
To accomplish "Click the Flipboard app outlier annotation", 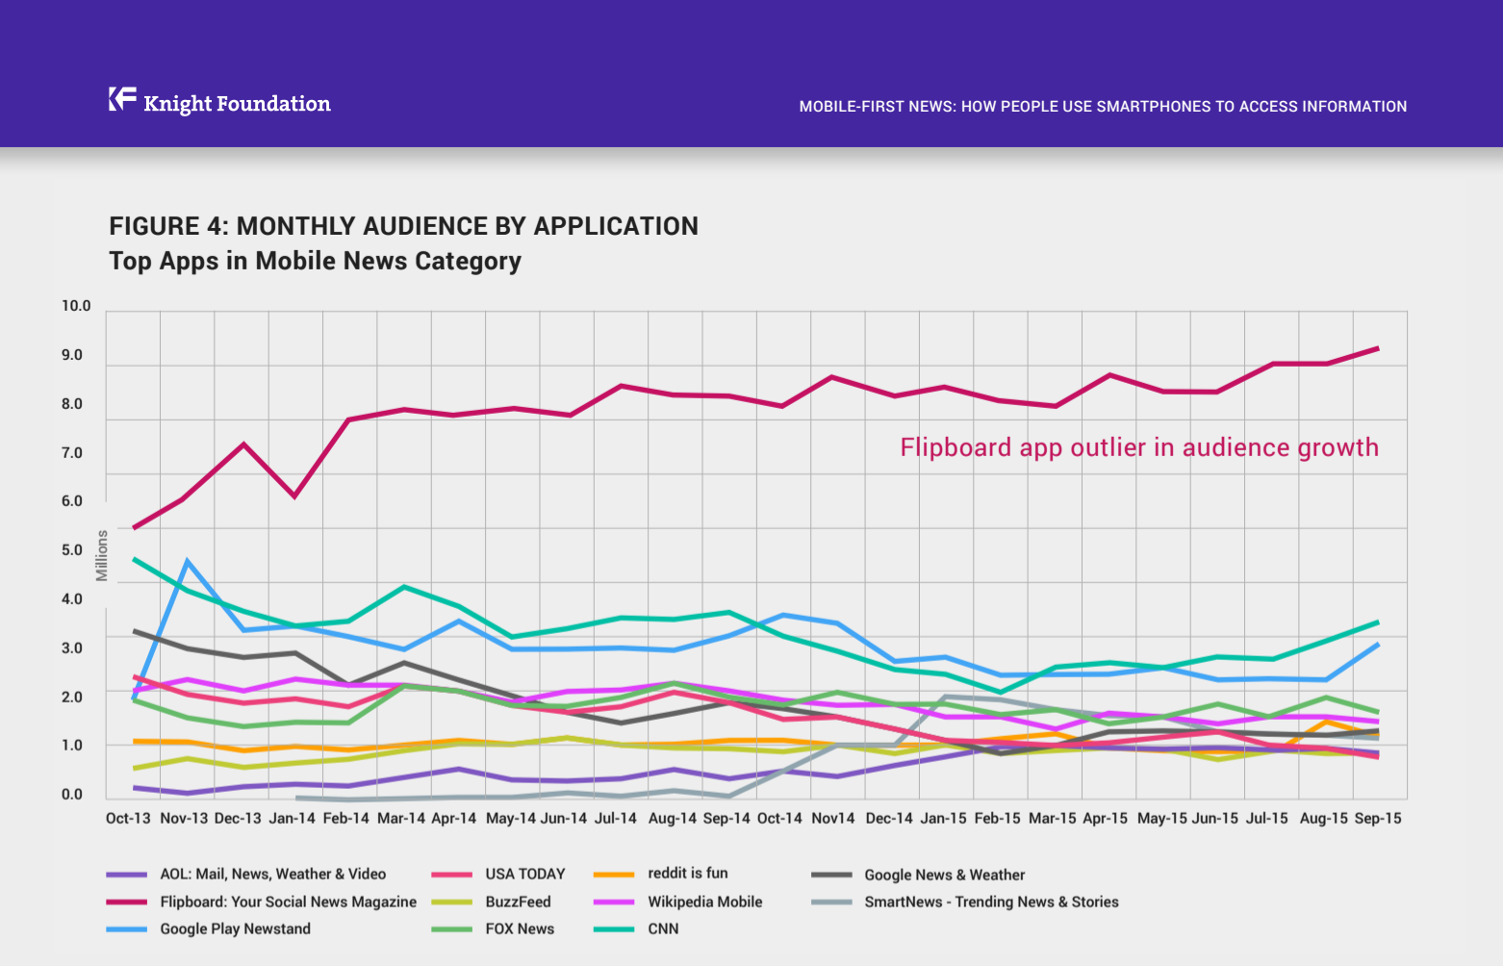I will point(1139,447).
